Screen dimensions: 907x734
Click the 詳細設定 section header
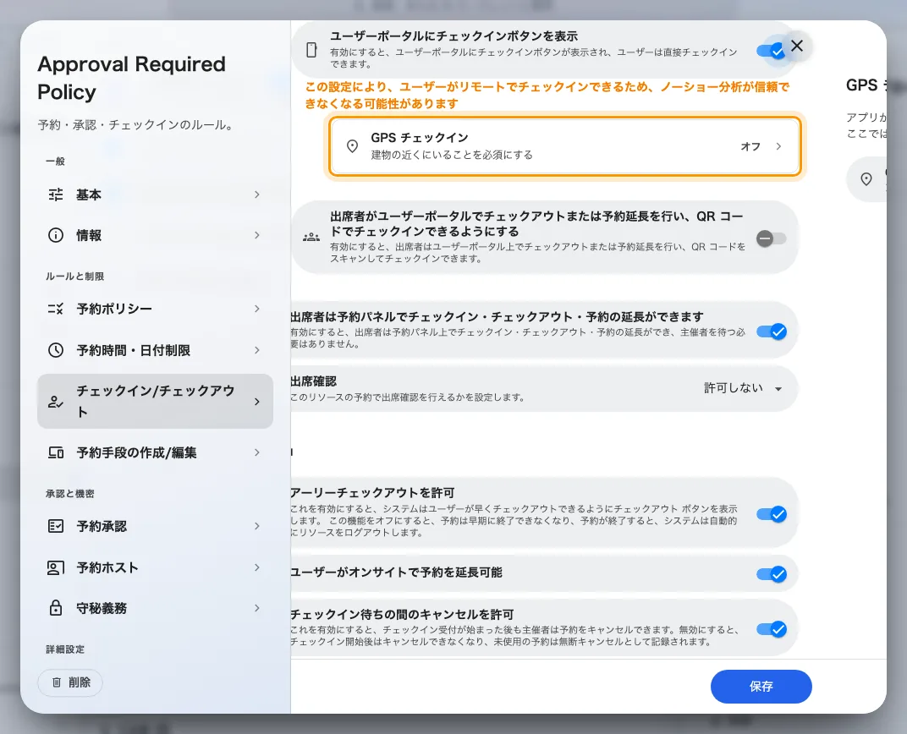pyautogui.click(x=65, y=649)
